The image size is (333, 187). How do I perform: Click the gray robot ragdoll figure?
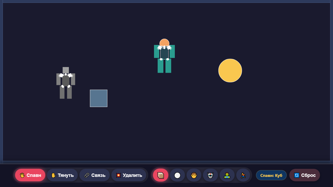(x=66, y=83)
